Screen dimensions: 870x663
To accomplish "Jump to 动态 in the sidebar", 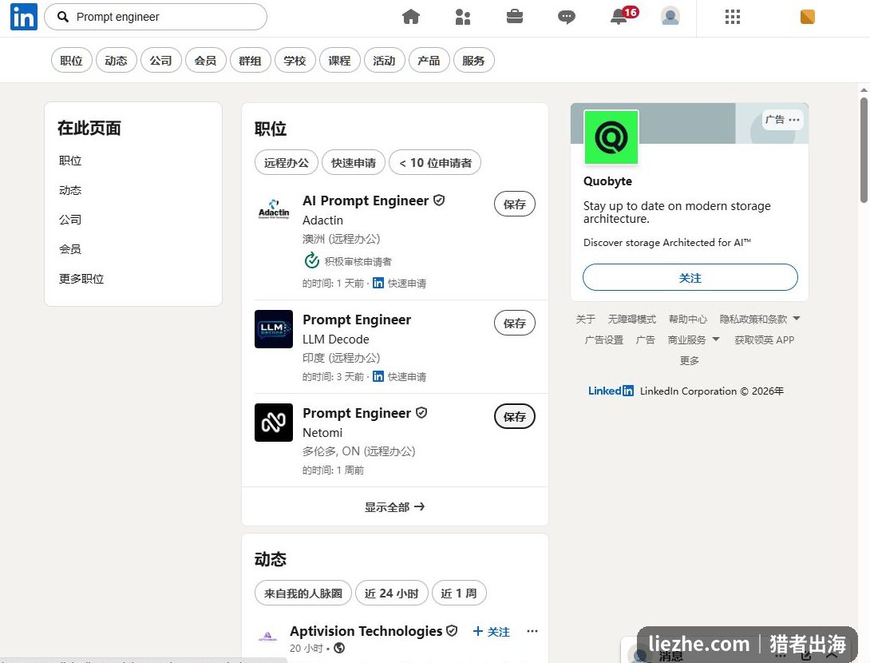I will [70, 190].
